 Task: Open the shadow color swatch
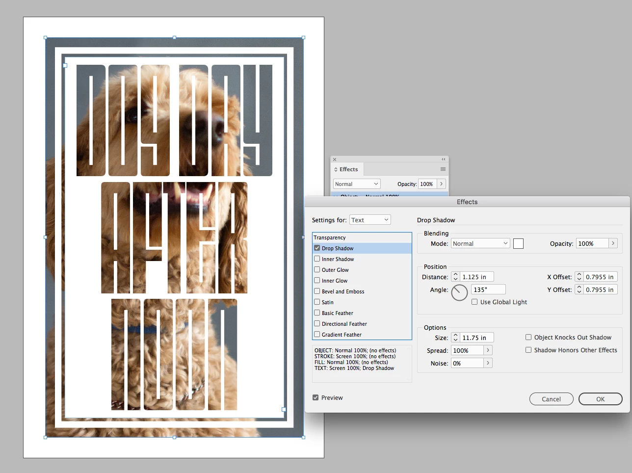click(x=518, y=244)
